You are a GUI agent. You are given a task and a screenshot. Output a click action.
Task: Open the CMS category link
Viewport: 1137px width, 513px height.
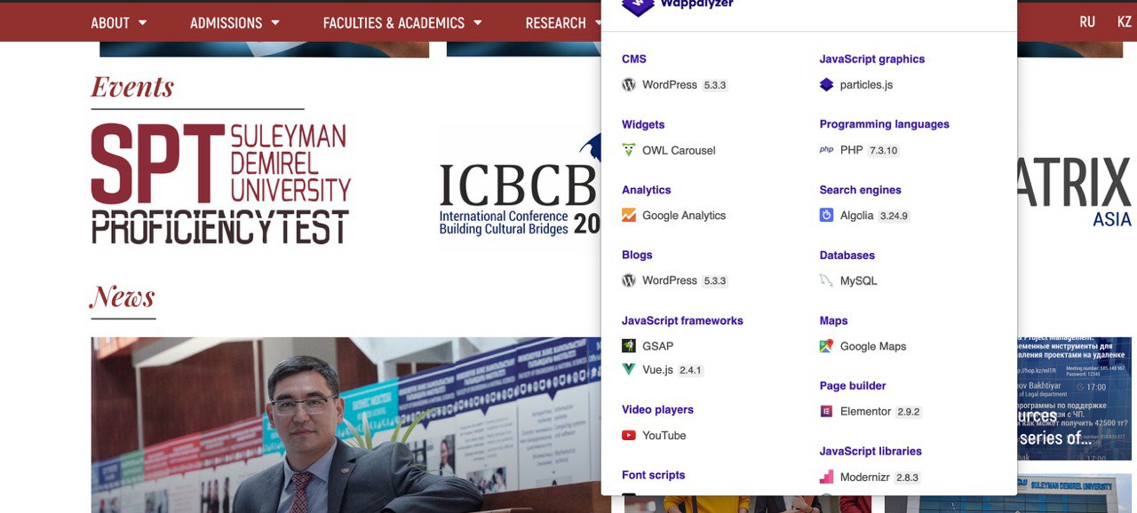click(x=634, y=59)
